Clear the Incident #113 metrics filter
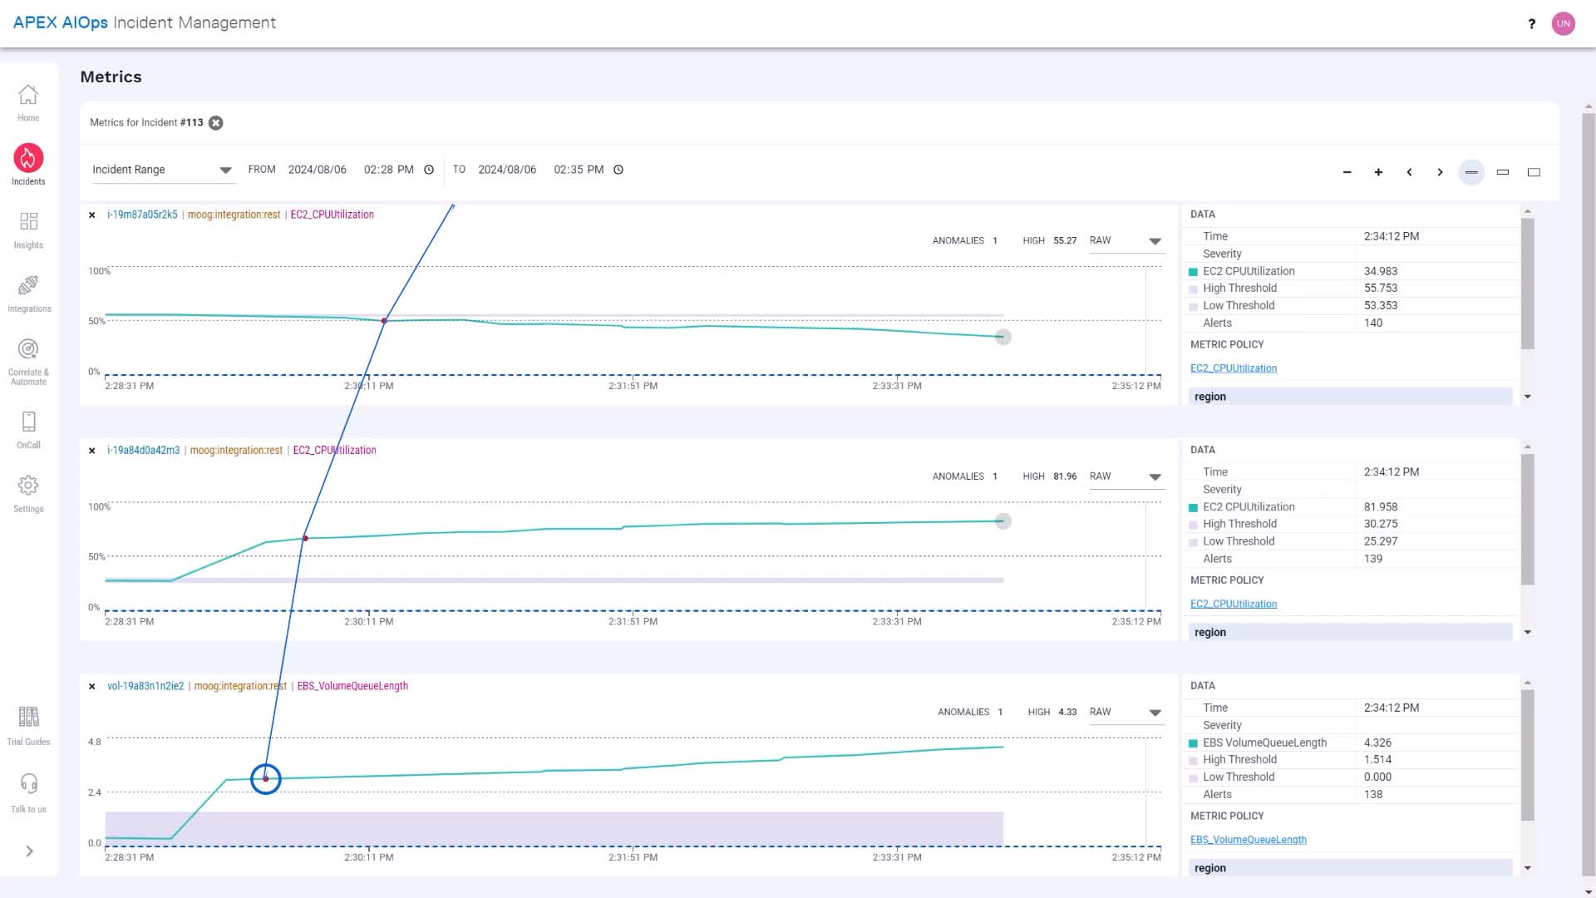 click(216, 123)
